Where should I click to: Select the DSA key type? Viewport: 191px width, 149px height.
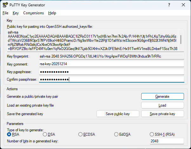(45, 134)
